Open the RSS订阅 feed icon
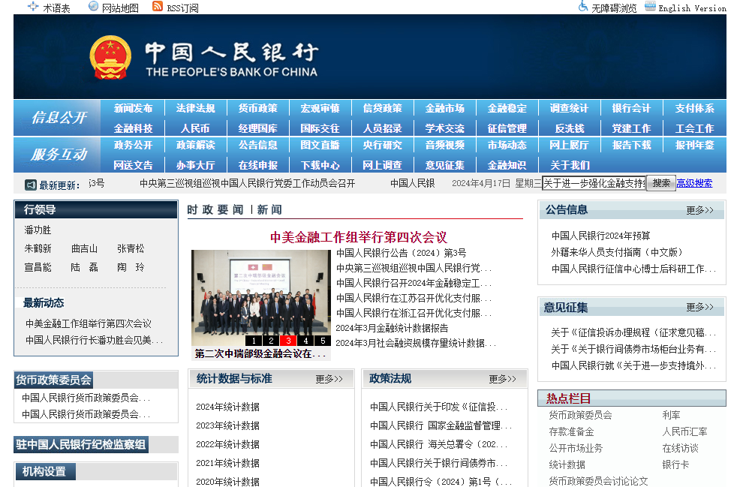This screenshot has height=487, width=743. pos(158,6)
